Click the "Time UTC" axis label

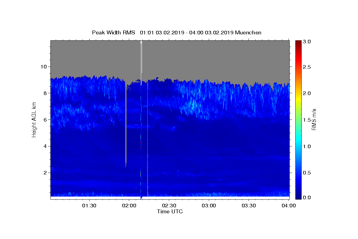[x=170, y=212]
